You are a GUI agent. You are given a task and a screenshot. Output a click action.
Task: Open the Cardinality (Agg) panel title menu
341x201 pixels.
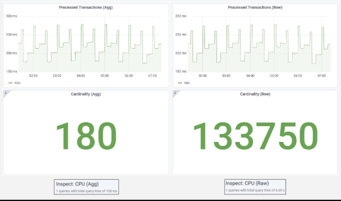[86, 94]
